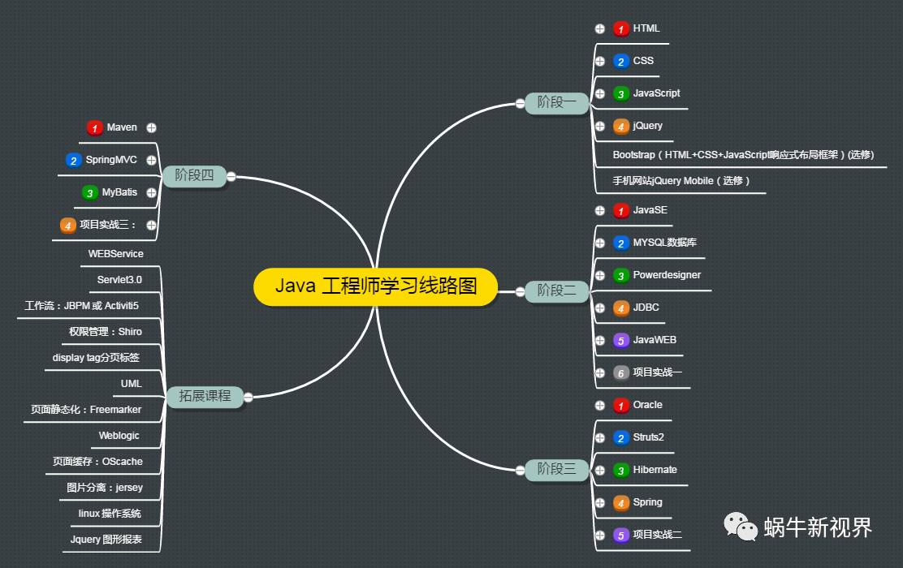Viewport: 903px width, 568px height.
Task: Collapse the 拓展课程 branch using its minus button
Action: [248, 397]
